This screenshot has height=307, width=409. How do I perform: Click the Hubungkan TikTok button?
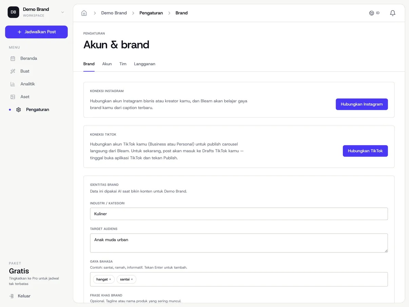365,151
